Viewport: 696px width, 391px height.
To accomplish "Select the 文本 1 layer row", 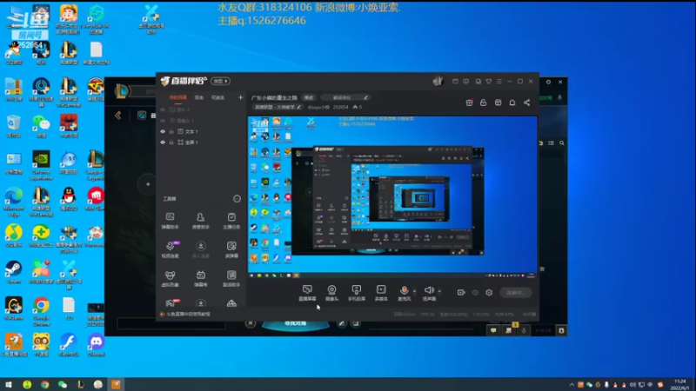I will (202, 132).
